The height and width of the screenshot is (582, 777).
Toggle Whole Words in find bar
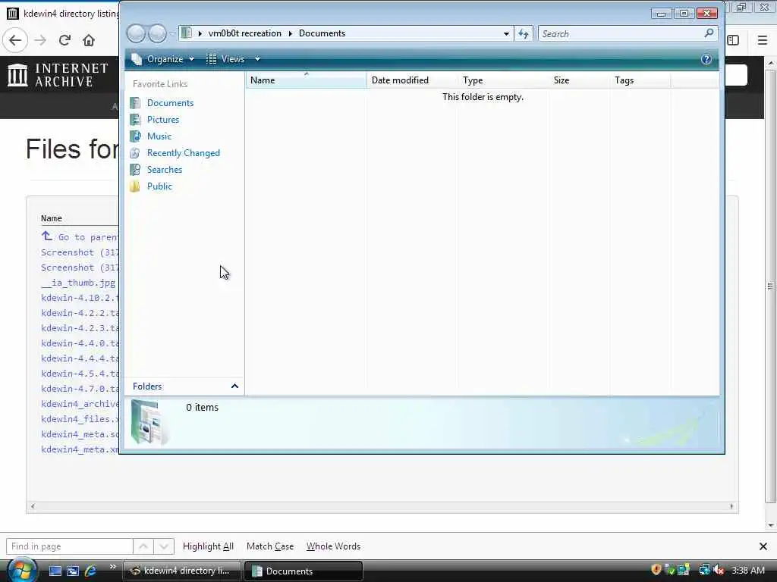pos(334,546)
